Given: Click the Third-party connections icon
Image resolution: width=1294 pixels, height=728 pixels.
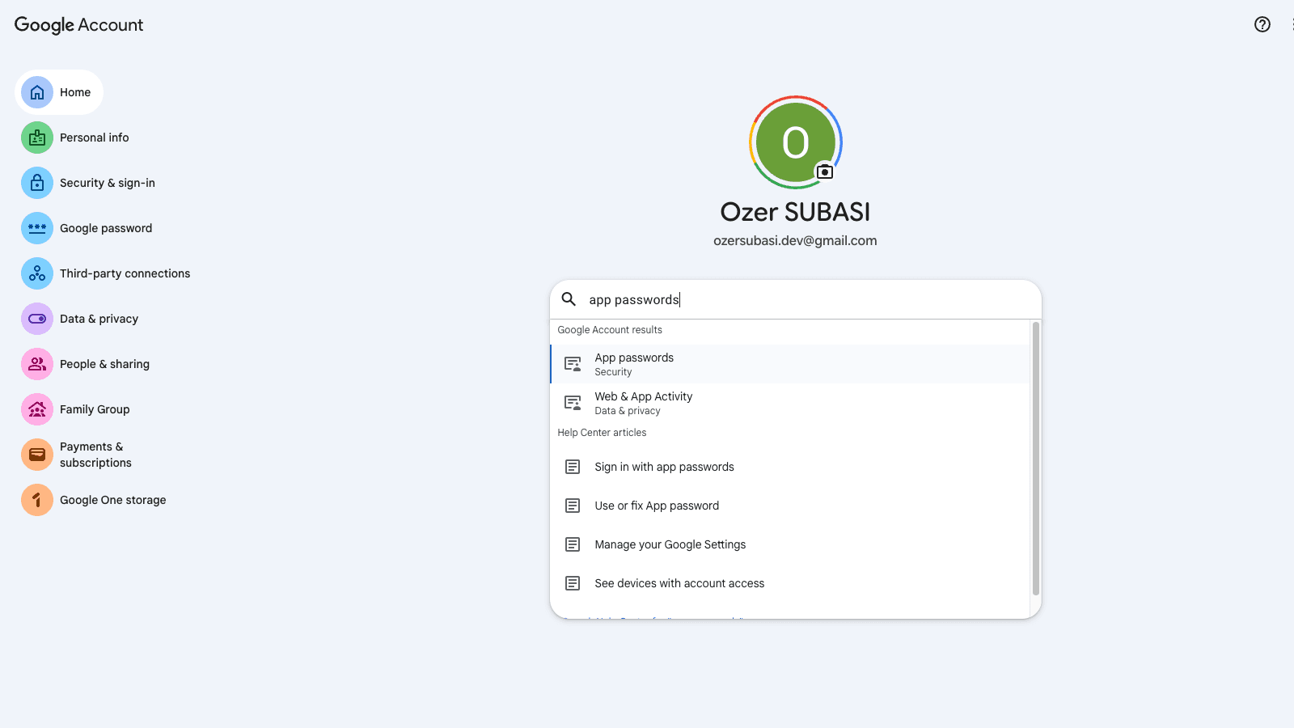Looking at the screenshot, I should pyautogui.click(x=37, y=273).
